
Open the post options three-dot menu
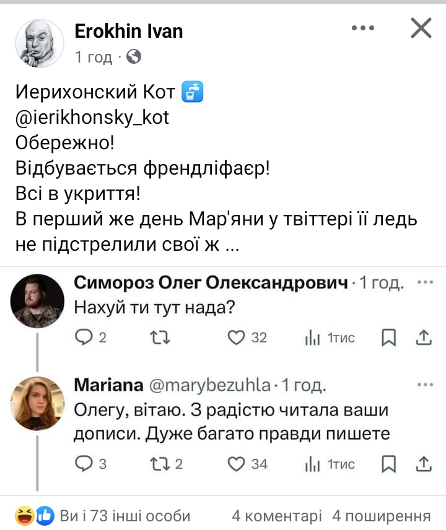pos(364,28)
